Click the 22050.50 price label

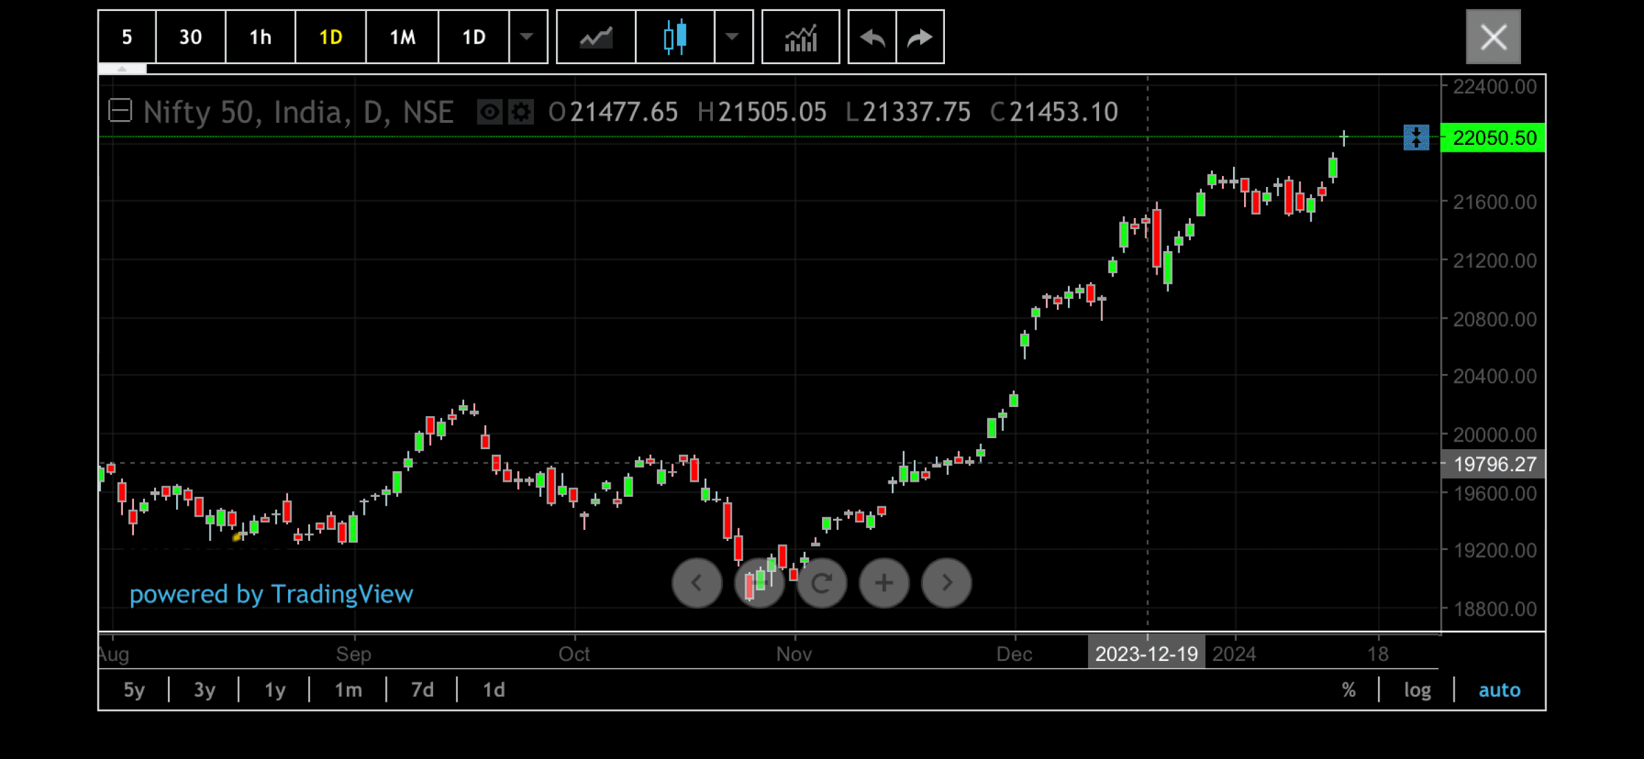point(1494,138)
